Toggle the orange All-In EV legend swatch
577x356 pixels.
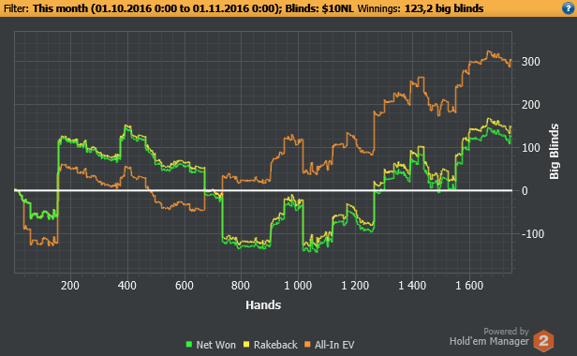tap(307, 345)
